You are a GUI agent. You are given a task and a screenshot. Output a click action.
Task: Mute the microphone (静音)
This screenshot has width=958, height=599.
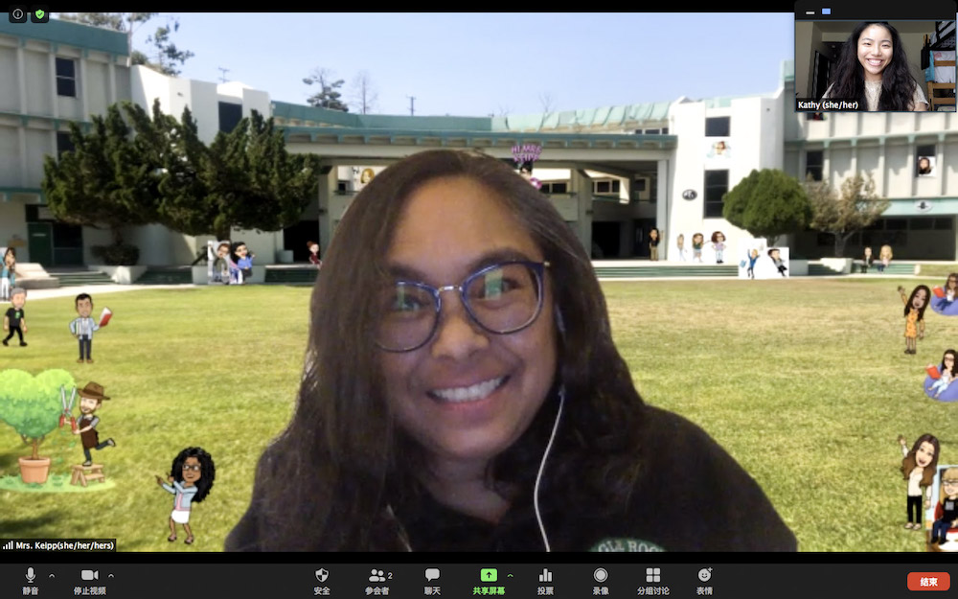pos(30,579)
